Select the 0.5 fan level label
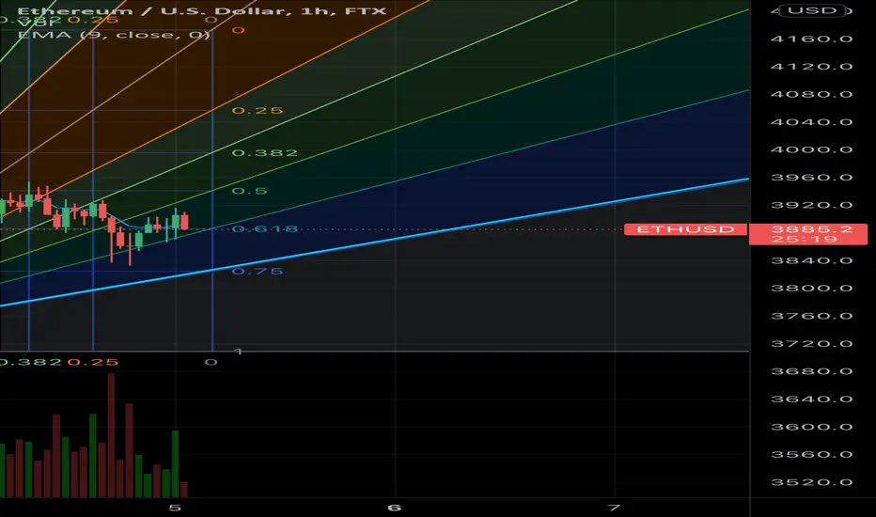876x517 pixels. pyautogui.click(x=250, y=191)
